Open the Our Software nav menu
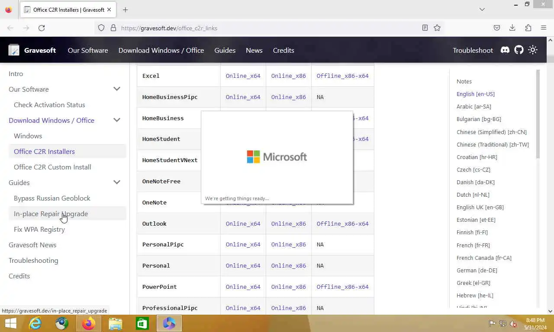This screenshot has width=554, height=332. [88, 50]
